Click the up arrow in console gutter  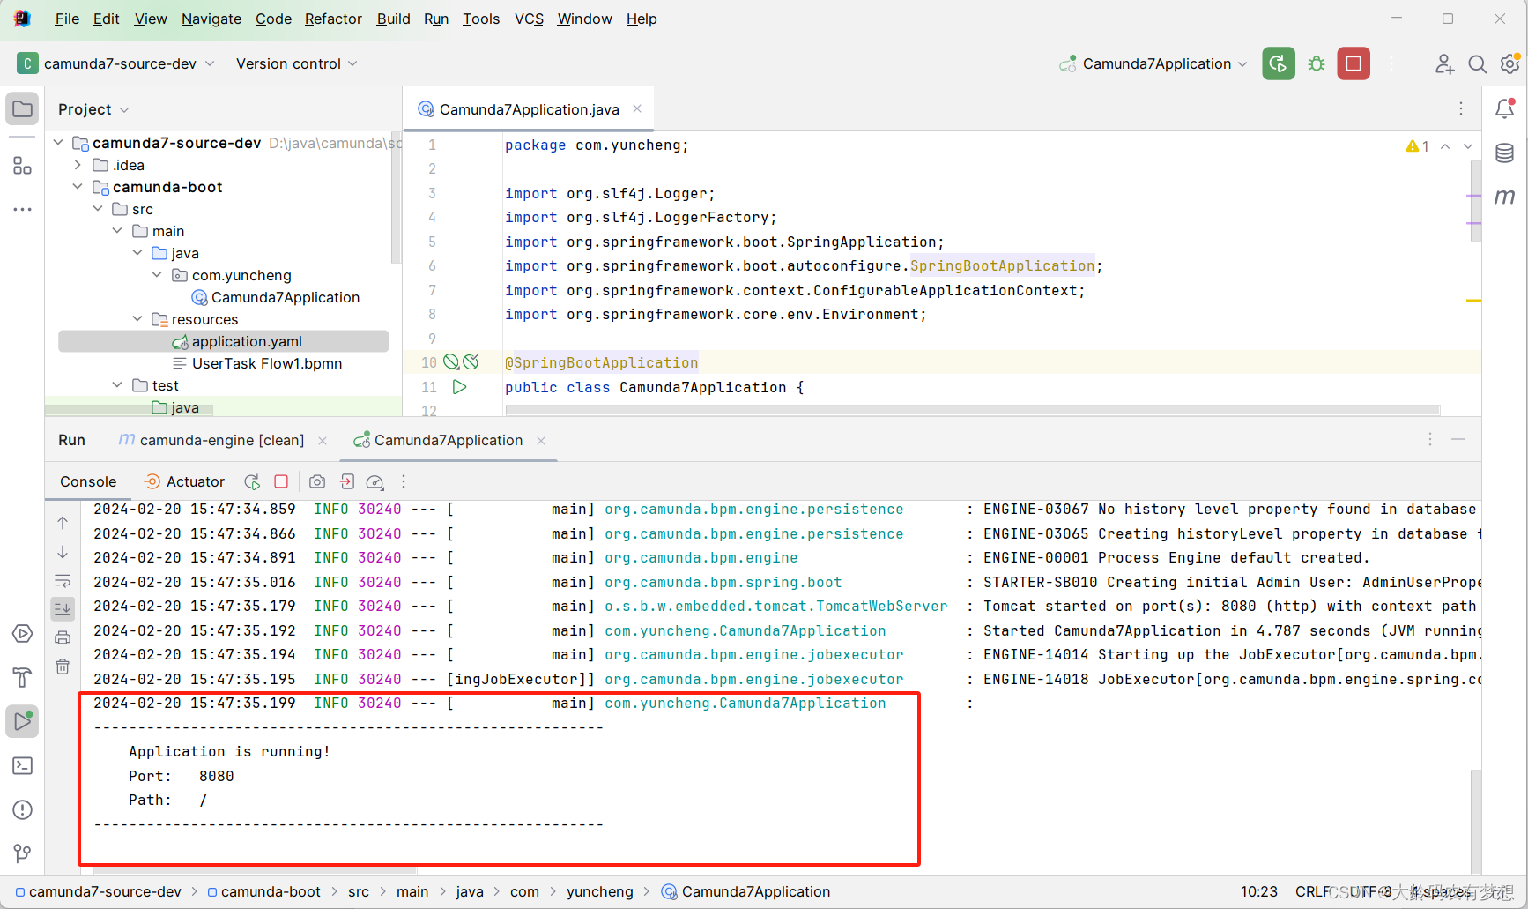pos(63,523)
